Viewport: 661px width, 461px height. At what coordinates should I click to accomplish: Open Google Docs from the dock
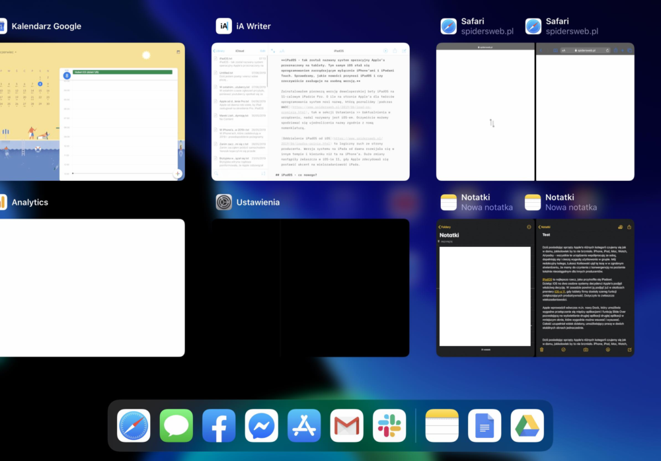485,425
